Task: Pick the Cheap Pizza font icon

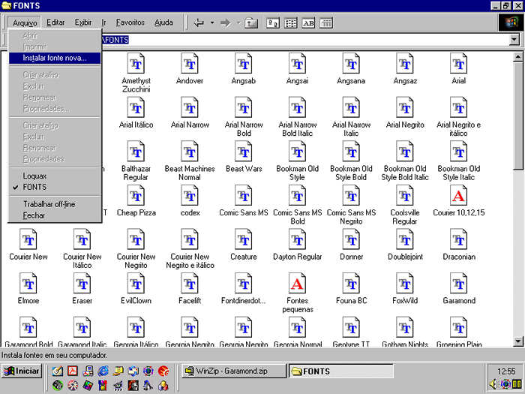Action: pyautogui.click(x=136, y=195)
